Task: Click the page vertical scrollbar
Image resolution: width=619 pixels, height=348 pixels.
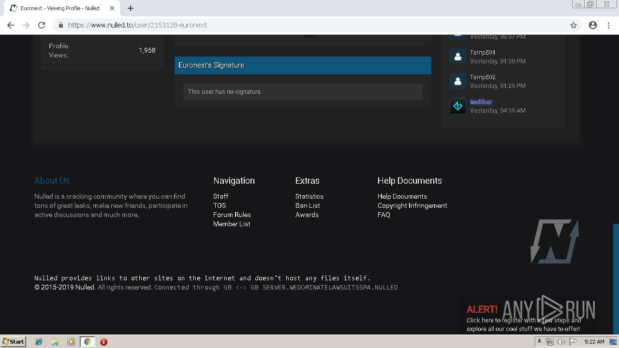Action: click(x=616, y=278)
